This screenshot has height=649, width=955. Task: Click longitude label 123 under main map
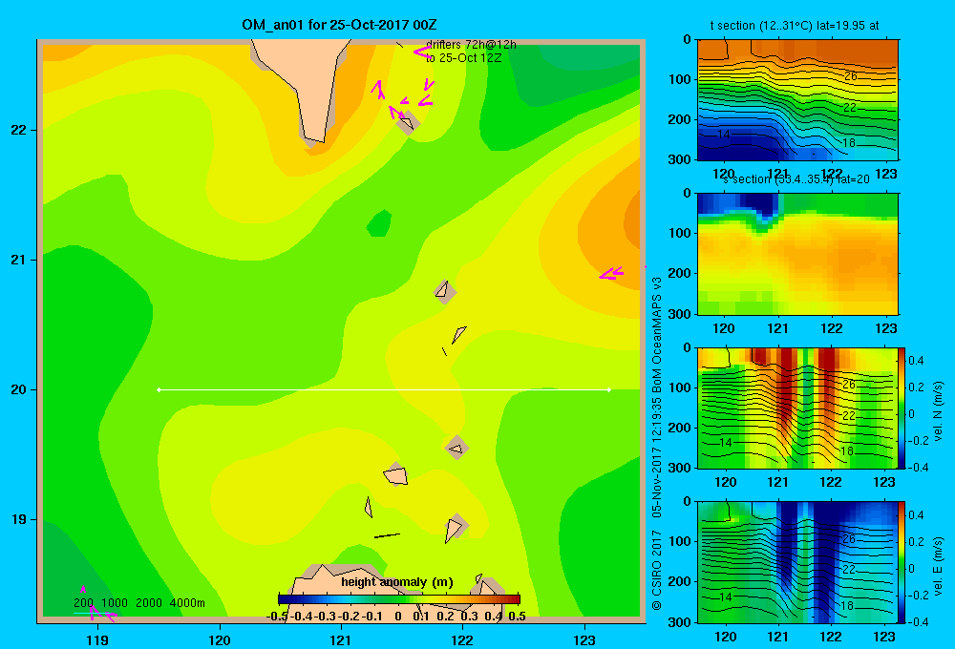pos(584,639)
